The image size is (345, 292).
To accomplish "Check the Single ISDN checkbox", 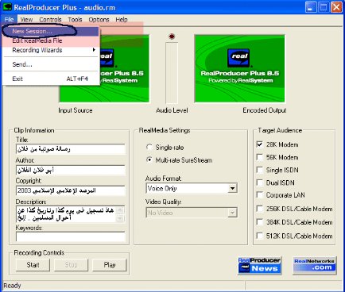I will click(260, 170).
